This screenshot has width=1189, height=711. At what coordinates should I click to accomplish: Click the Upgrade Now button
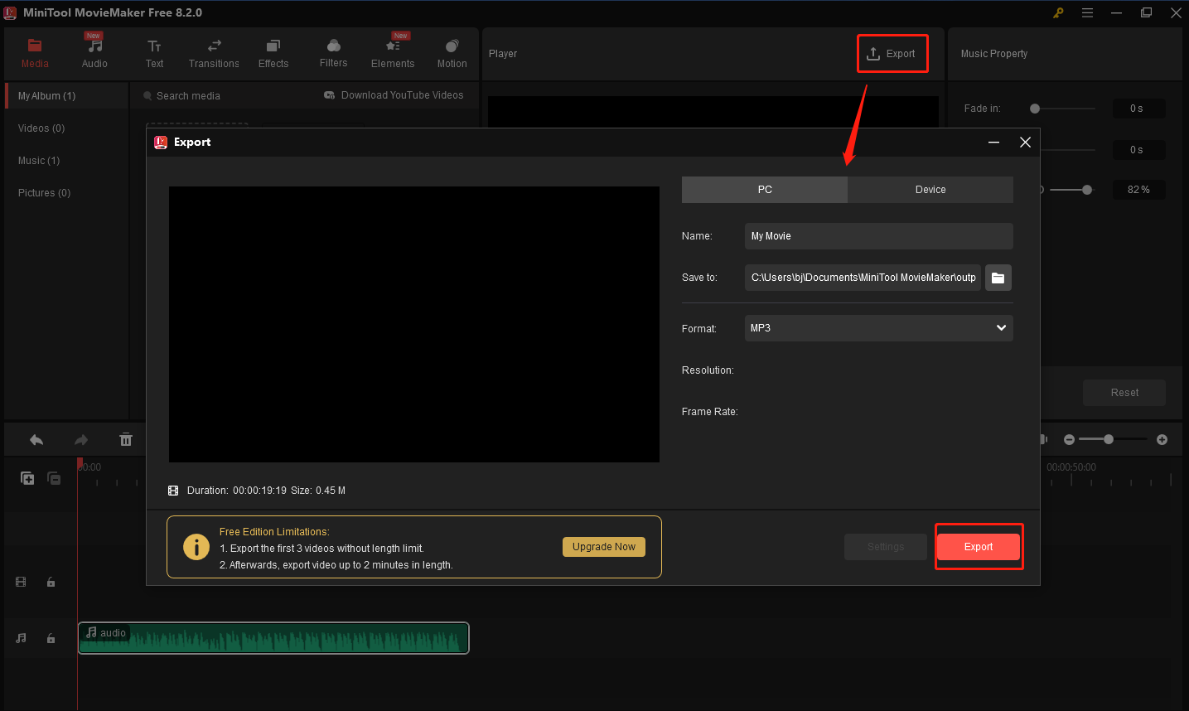coord(604,547)
